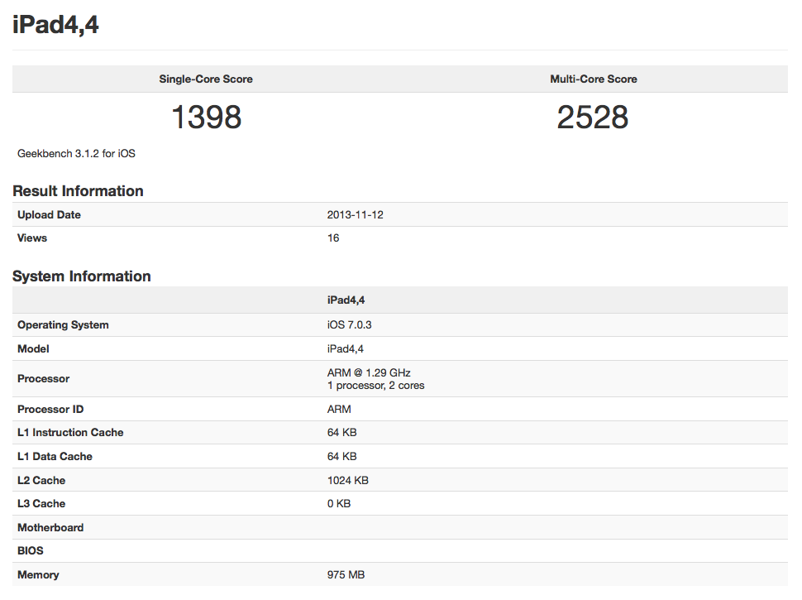This screenshot has height=600, width=802.
Task: Click the Multi-Core Score column header
Action: pos(593,79)
